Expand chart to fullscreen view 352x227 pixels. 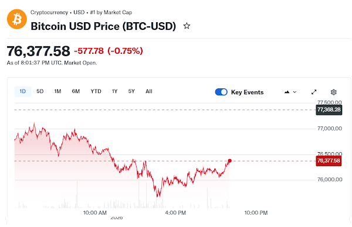[314, 92]
